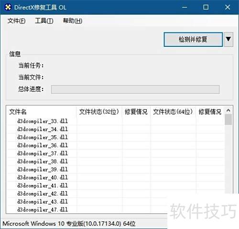Select row d3dcompiler_38.dll
The height and width of the screenshot is (229, 239).
[x=116, y=161]
